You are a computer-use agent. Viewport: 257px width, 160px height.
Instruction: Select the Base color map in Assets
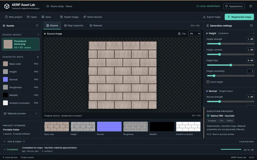pyautogui.click(x=21, y=64)
